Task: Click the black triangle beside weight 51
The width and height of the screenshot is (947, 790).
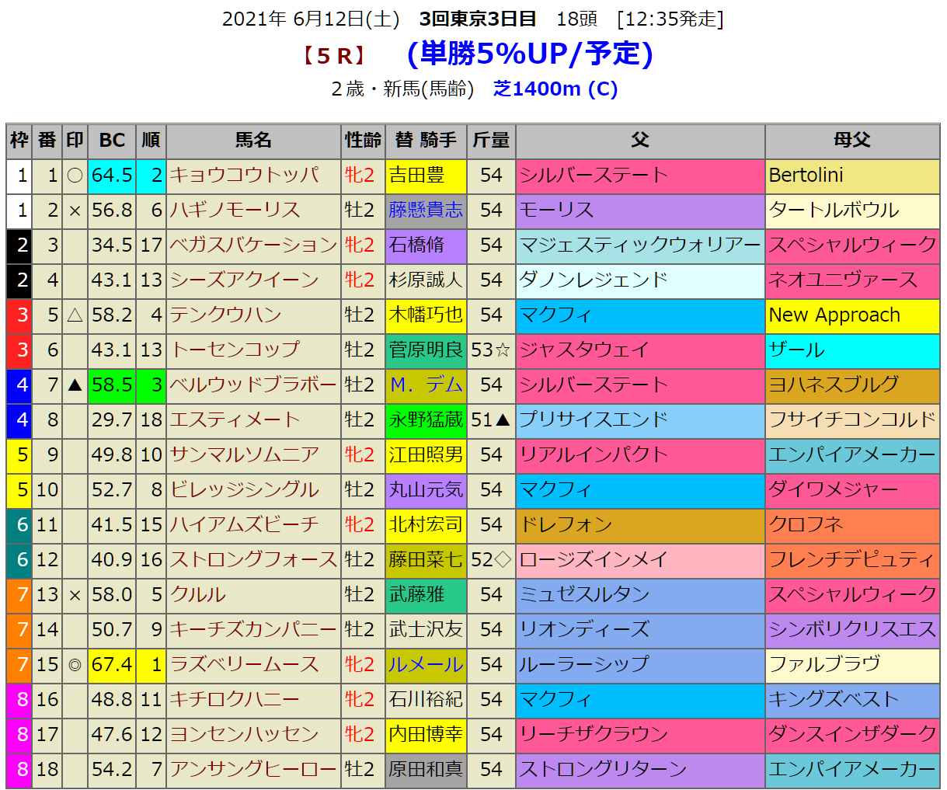Action: [x=503, y=420]
